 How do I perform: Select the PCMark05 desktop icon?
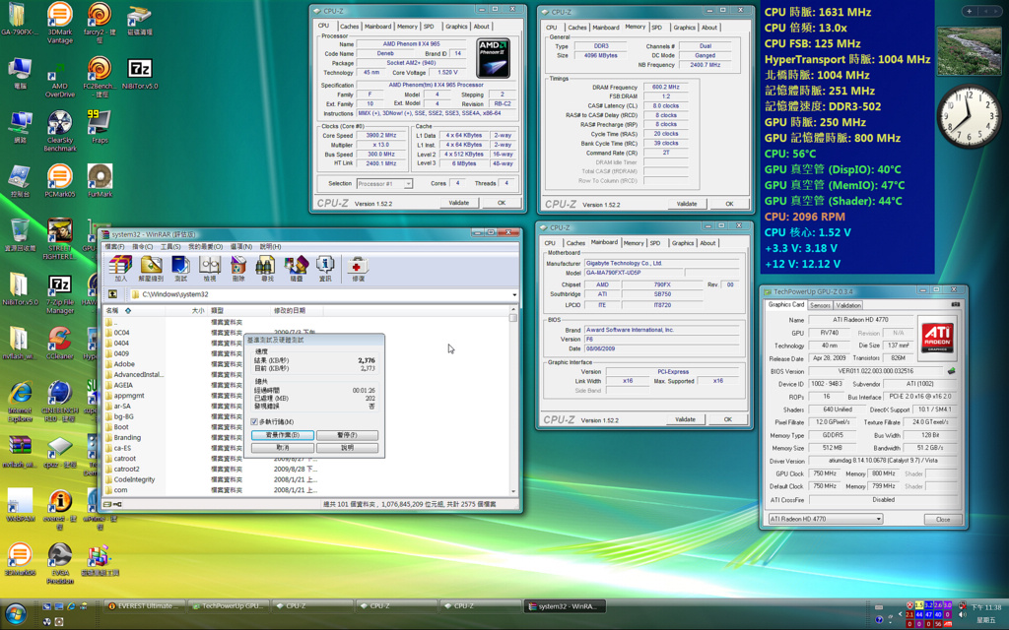tap(60, 181)
